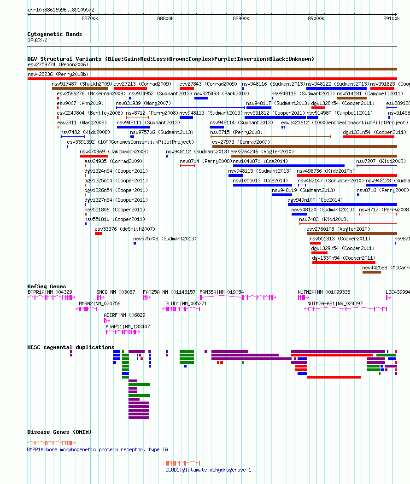This screenshot has height=484, width=410.
Task: Click the Cytogenetic Bands track title
Action: [55, 34]
